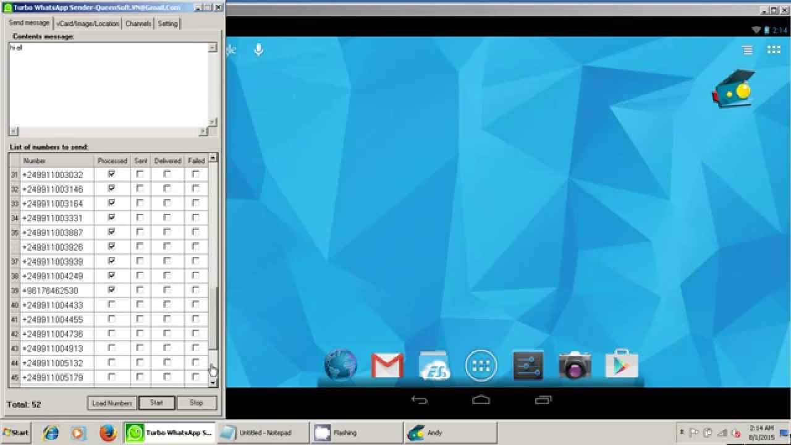Open the Android app drawer

481,365
